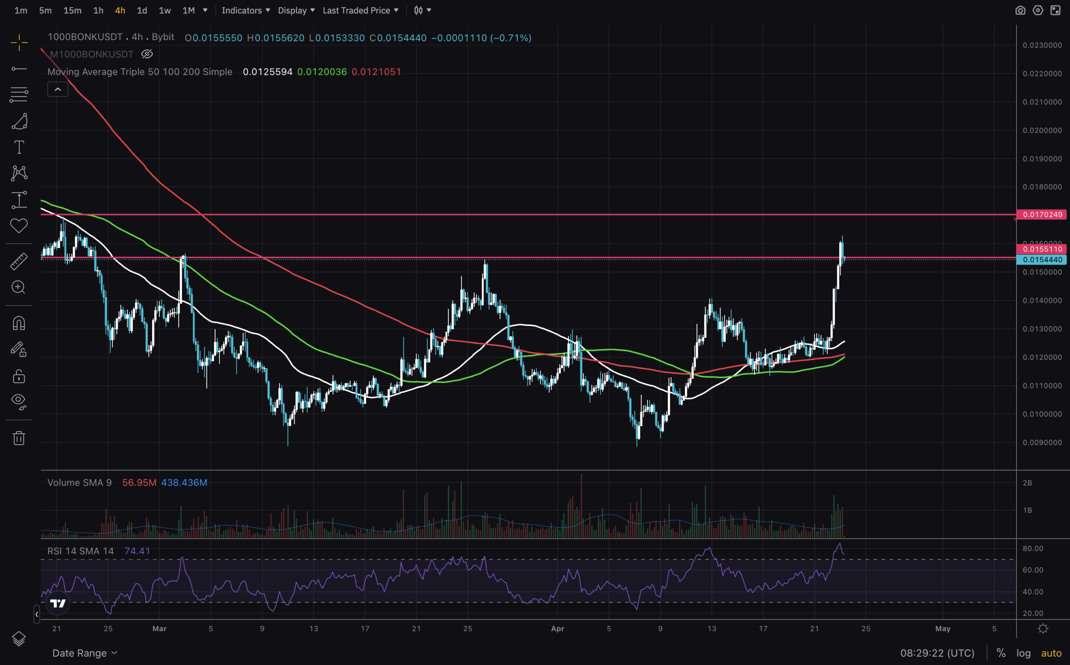Collapse the indicator legend chevron
This screenshot has width=1070, height=665.
point(58,89)
